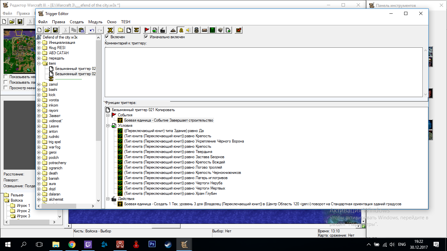
Task: Select Игрок 2 in the background Войска tree
Action: (x=24, y=211)
